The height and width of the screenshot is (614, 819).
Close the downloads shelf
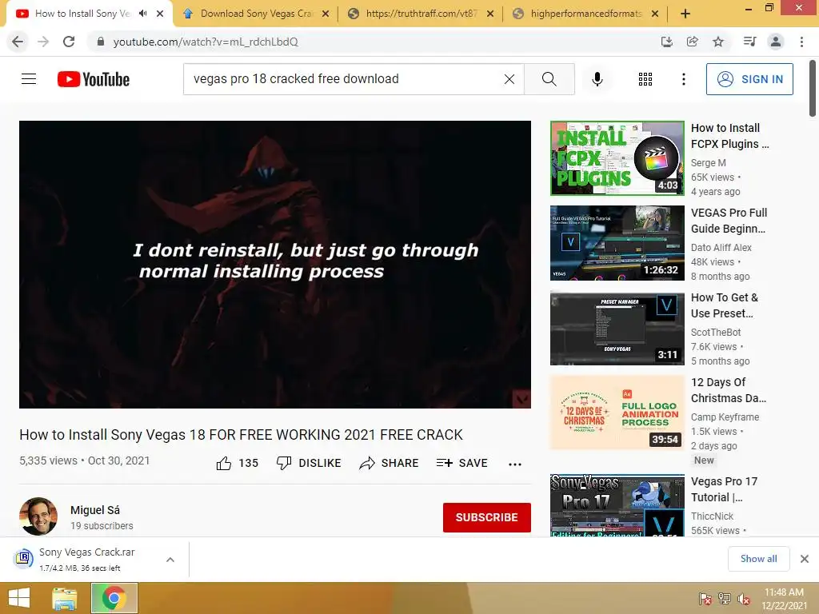pyautogui.click(x=805, y=559)
